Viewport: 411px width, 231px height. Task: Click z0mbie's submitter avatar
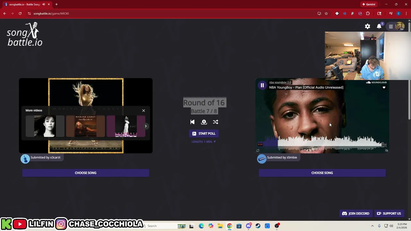point(262,158)
